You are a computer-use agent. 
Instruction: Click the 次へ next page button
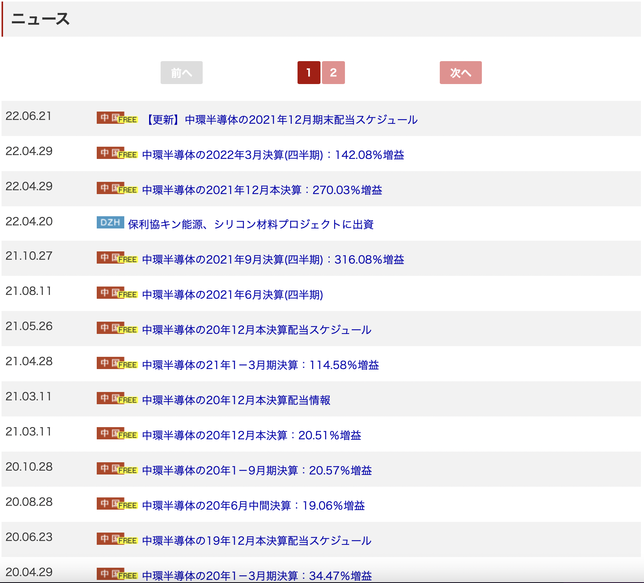(x=460, y=73)
